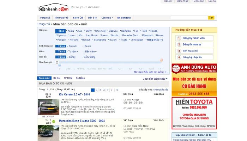
Task: Click the green verified check icon
Action: 54,122
